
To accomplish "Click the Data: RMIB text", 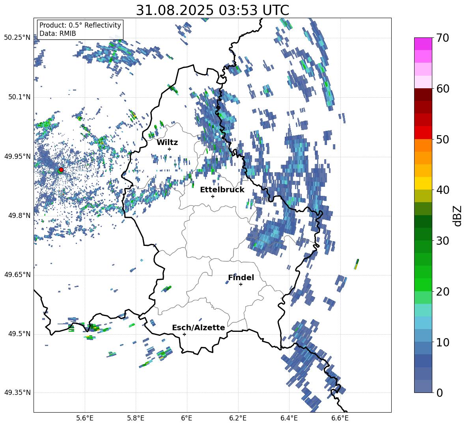I will [x=58, y=33].
